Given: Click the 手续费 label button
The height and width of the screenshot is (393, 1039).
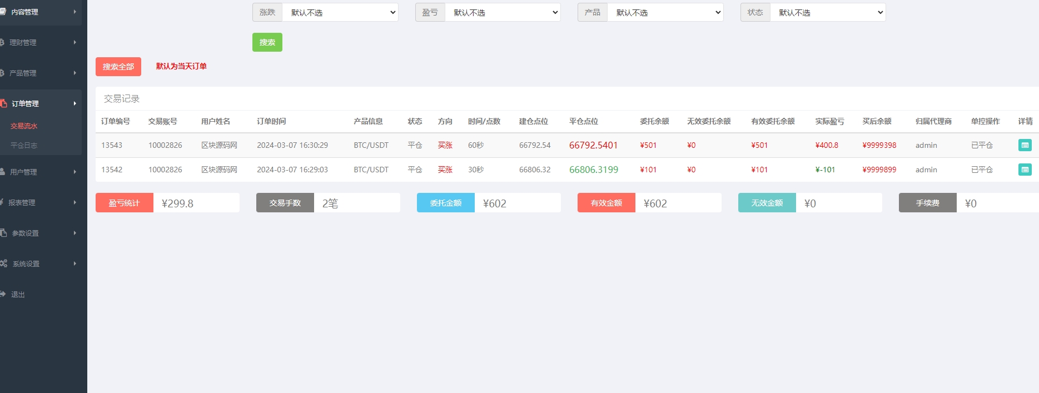Looking at the screenshot, I should pyautogui.click(x=928, y=203).
